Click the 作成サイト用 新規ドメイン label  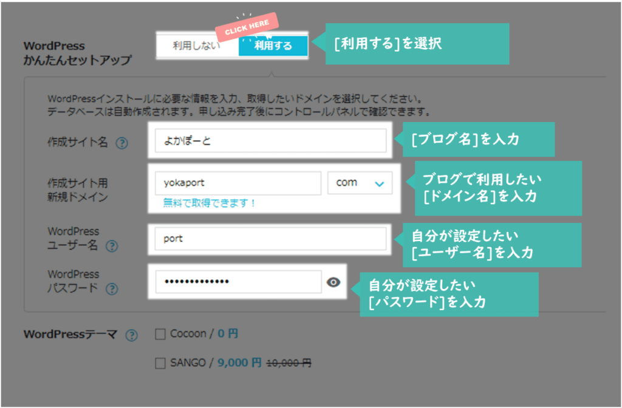tap(78, 190)
